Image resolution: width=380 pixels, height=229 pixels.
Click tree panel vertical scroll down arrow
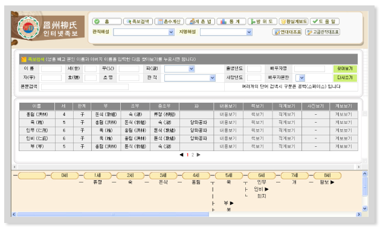[365, 208]
